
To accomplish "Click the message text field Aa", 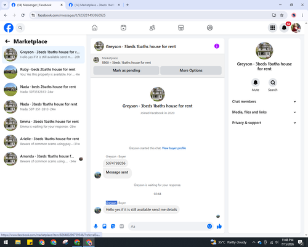I will (x=168, y=227).
